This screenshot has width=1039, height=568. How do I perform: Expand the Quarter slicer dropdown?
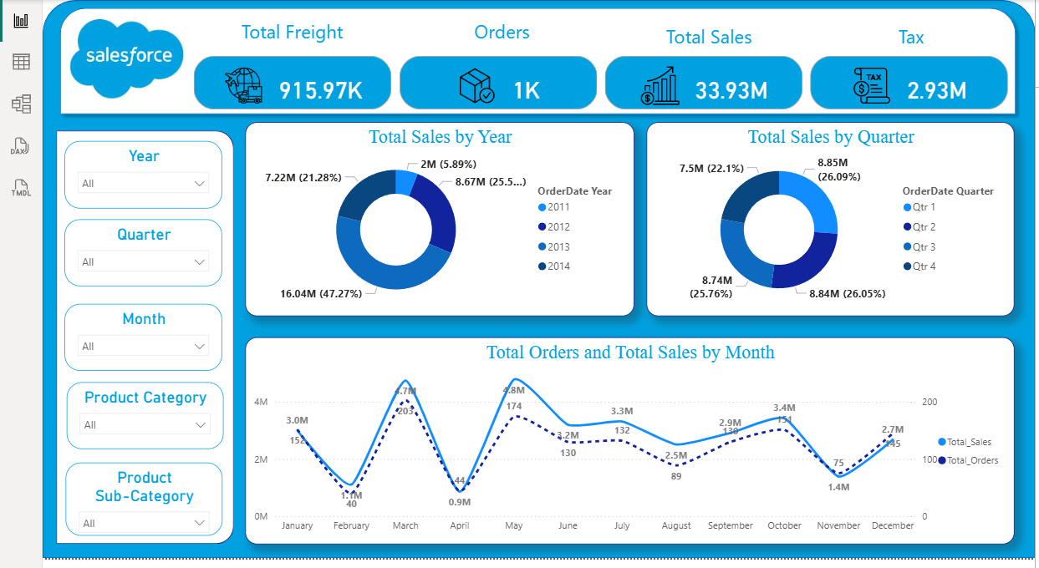(143, 261)
